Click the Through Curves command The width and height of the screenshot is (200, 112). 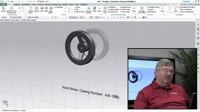coord(153,7)
